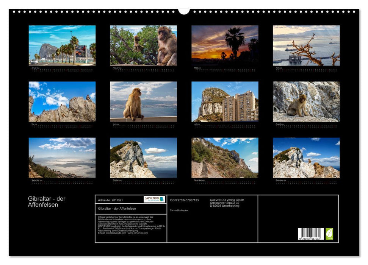The height and width of the screenshot is (265, 368).
Task: Click the author name Carina Buchspies
Action: pos(179,210)
